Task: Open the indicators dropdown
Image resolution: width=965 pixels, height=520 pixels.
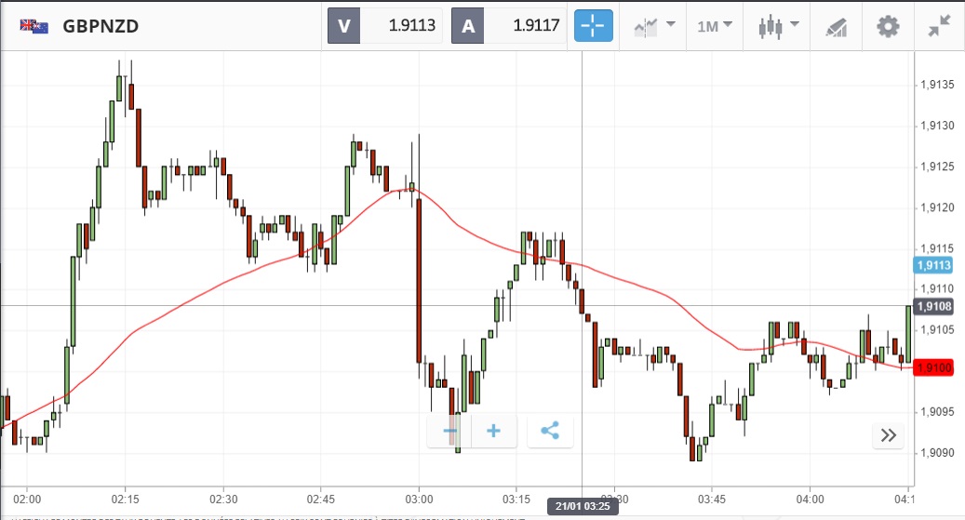Action: pos(654,26)
